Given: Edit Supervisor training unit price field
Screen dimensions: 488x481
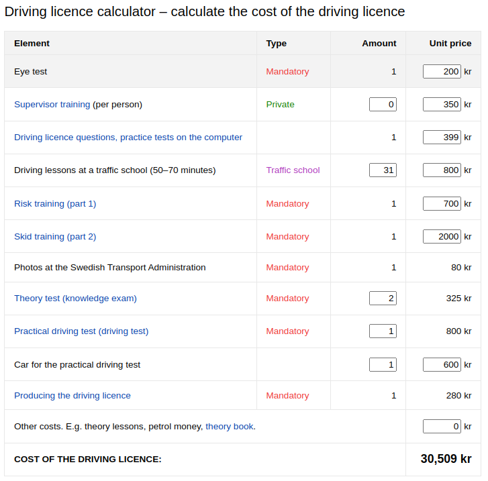Looking at the screenshot, I should (x=442, y=105).
